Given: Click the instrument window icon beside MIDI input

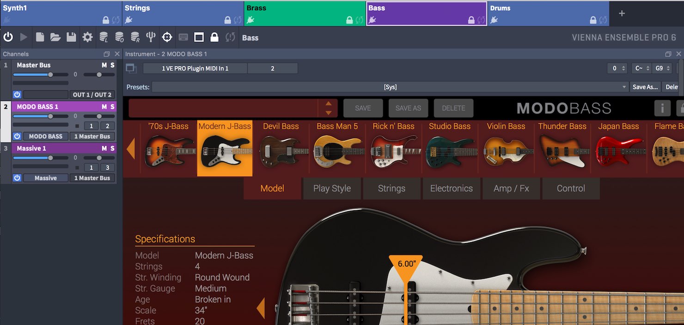Looking at the screenshot, I should [131, 69].
